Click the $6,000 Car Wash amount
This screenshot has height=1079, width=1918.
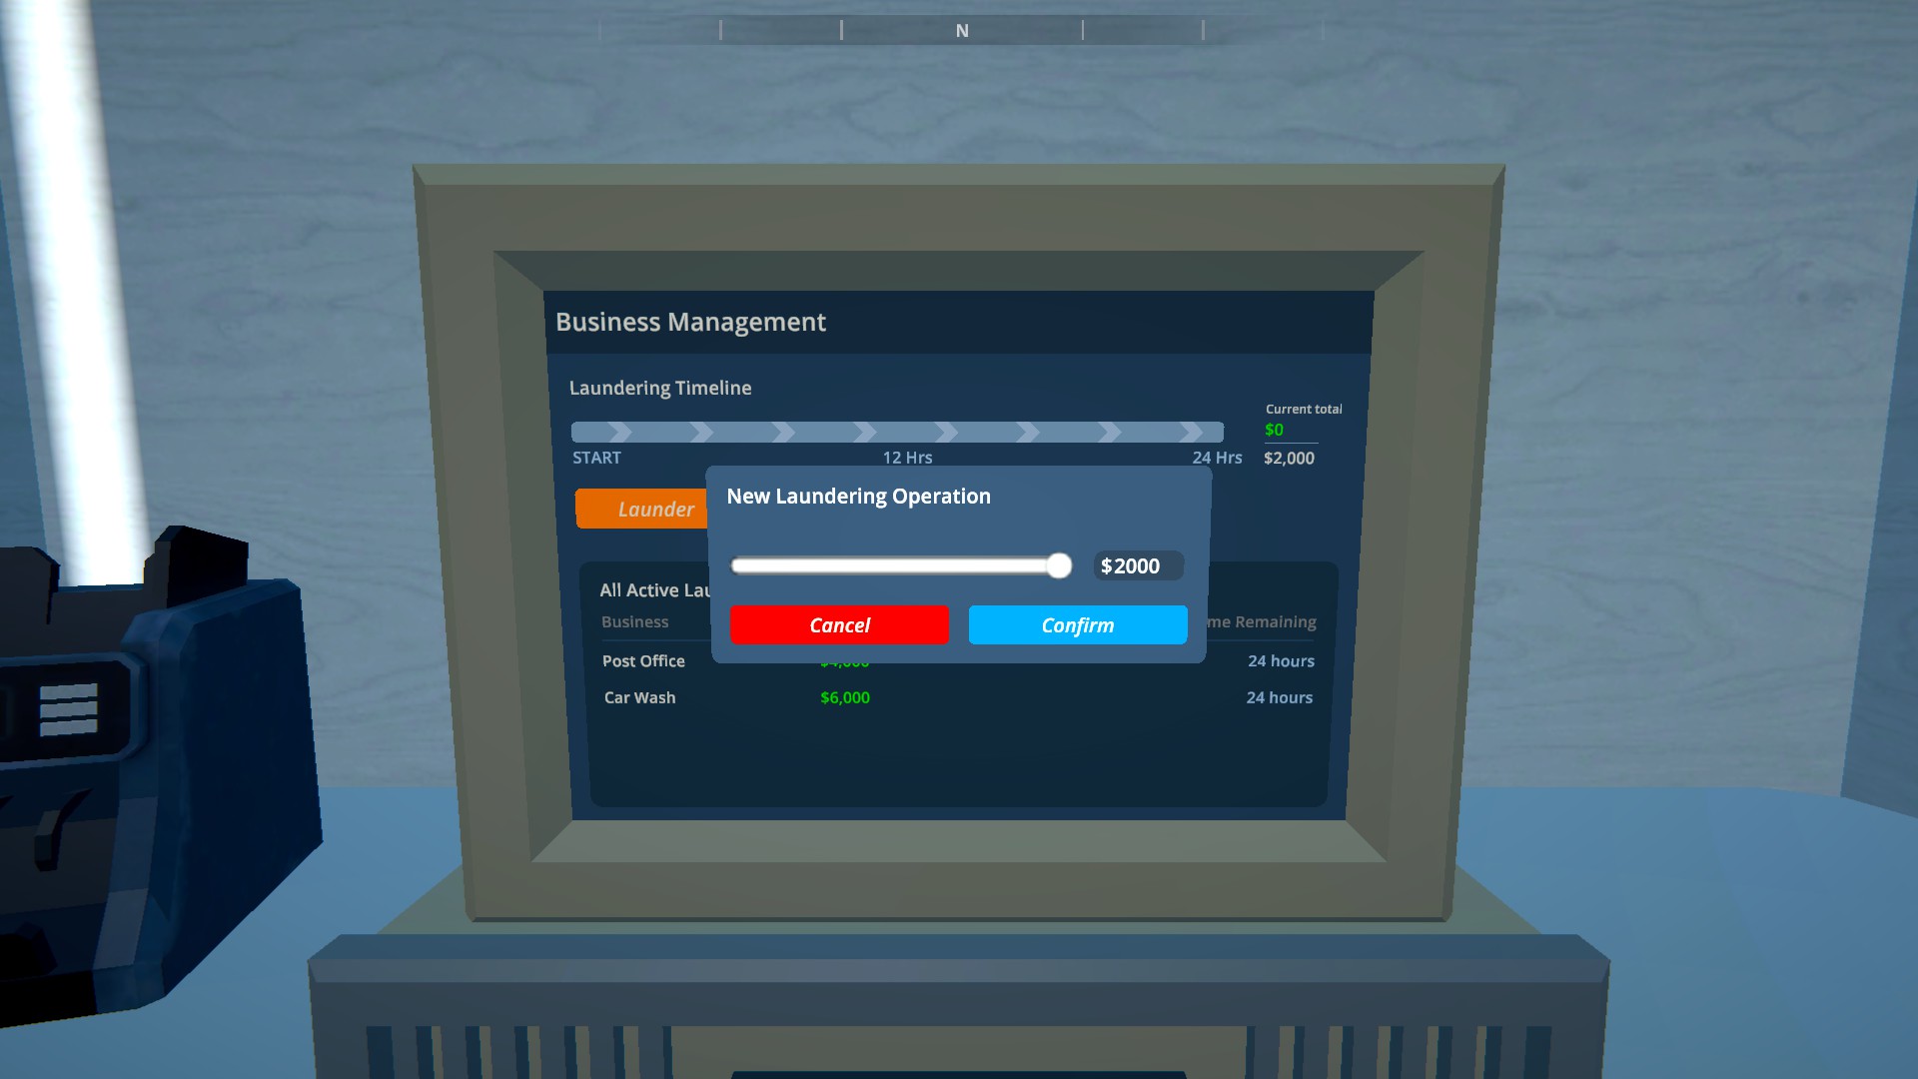click(844, 697)
